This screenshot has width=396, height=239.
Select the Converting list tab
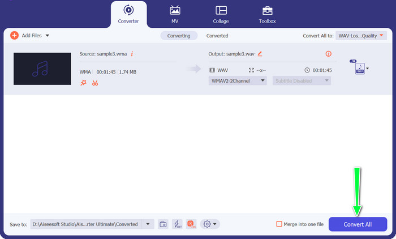coord(179,36)
